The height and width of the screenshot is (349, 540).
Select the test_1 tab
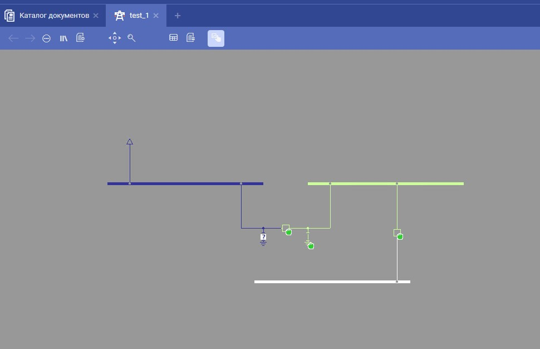coord(139,16)
